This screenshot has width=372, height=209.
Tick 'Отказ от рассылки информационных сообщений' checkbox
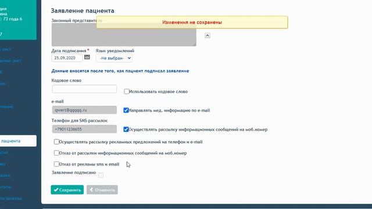(56, 153)
